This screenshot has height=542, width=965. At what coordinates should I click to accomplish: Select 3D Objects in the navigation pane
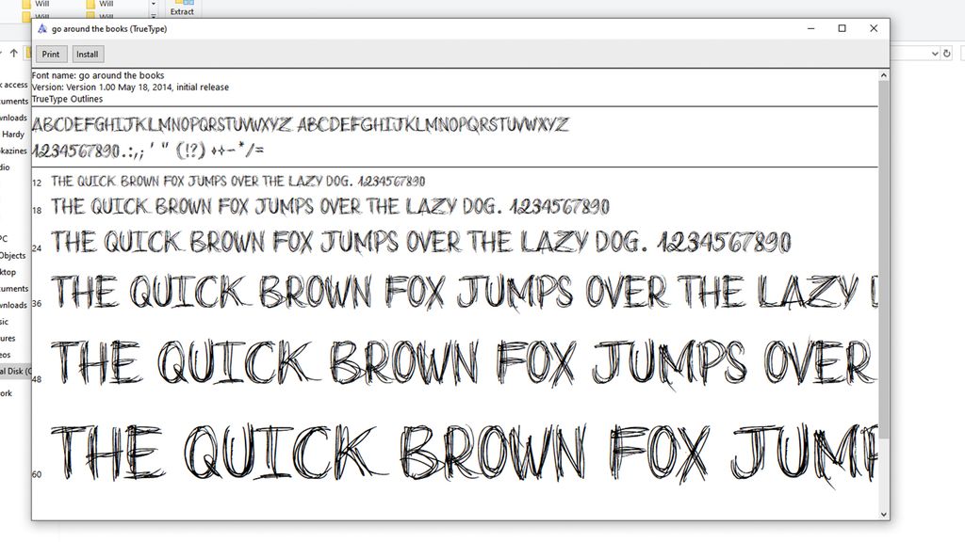pos(11,255)
